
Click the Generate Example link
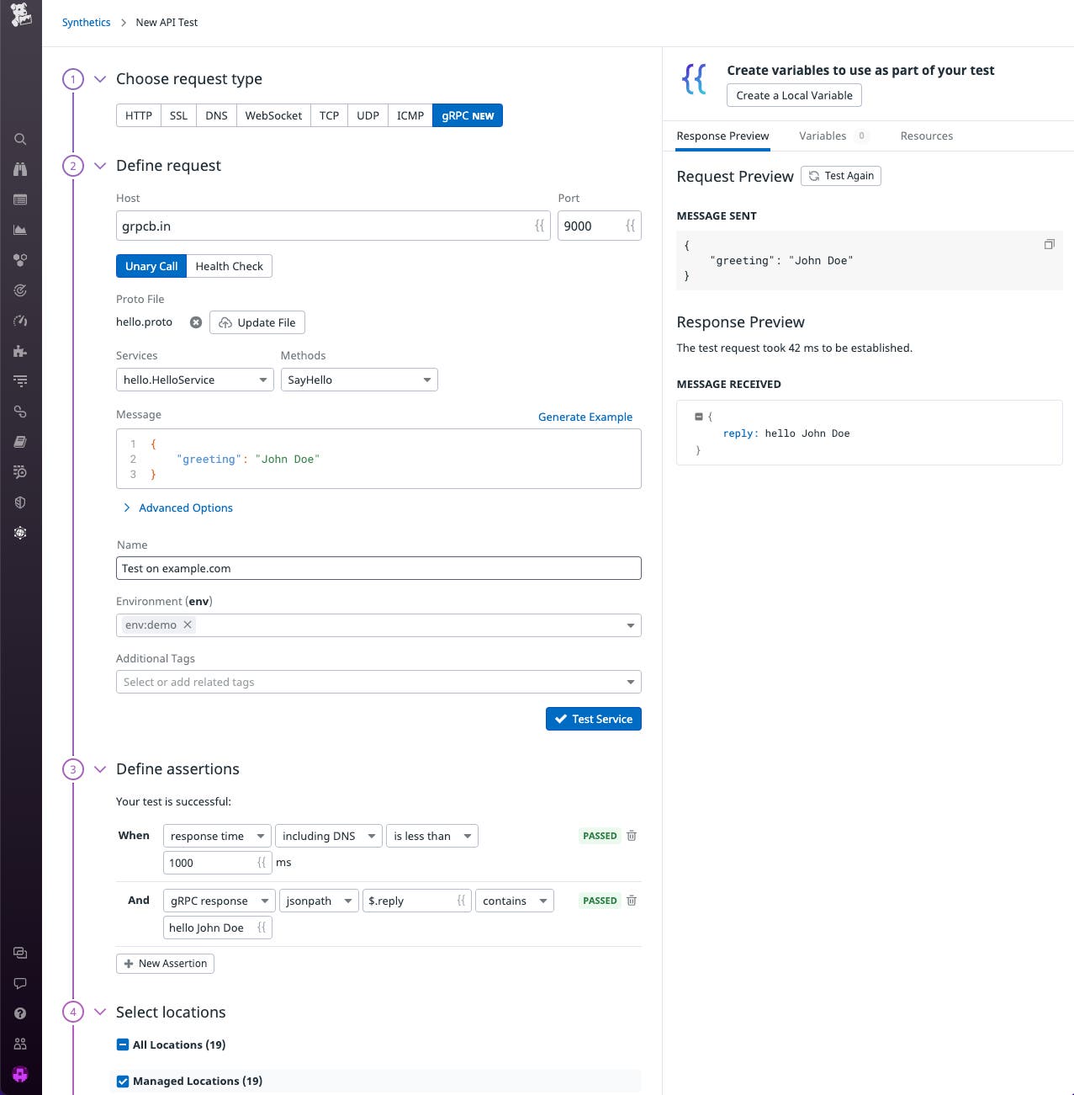click(x=585, y=417)
